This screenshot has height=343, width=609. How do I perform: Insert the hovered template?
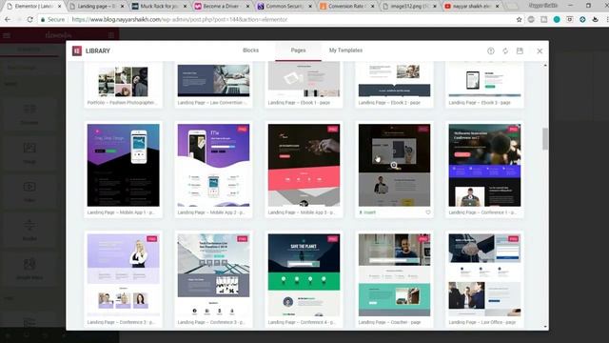(367, 212)
